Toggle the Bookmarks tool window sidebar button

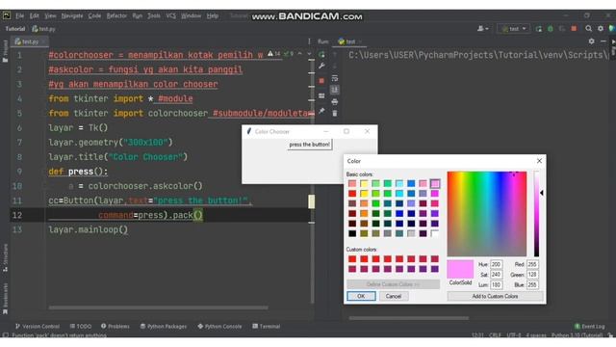[5, 299]
